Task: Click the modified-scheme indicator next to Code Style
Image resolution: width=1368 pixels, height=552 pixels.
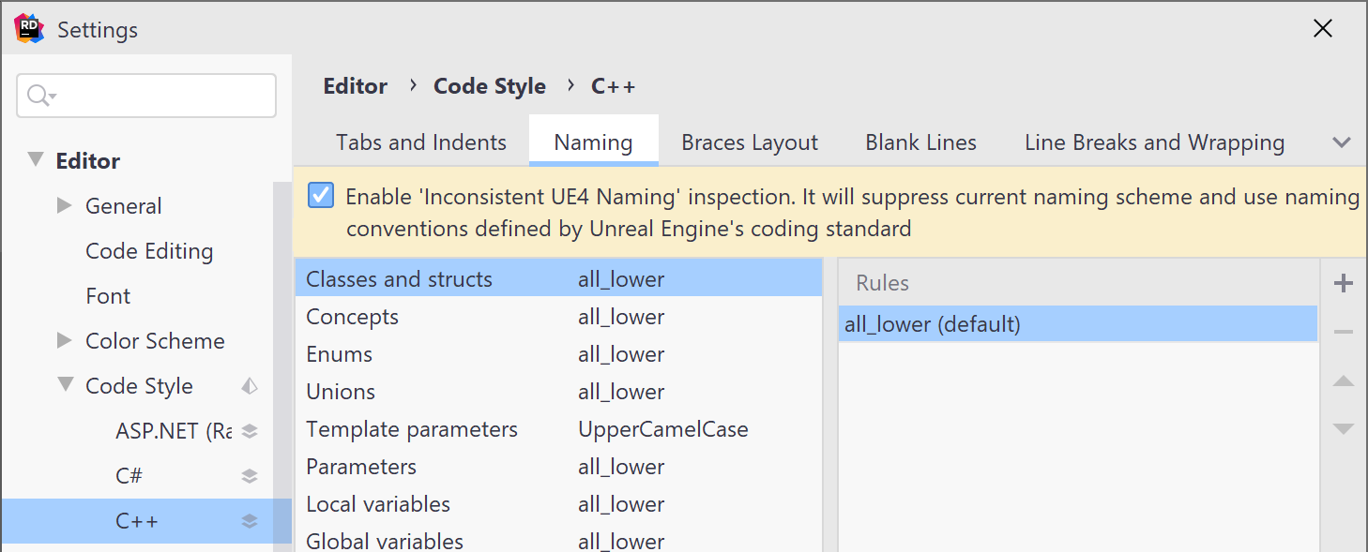Action: point(250,385)
